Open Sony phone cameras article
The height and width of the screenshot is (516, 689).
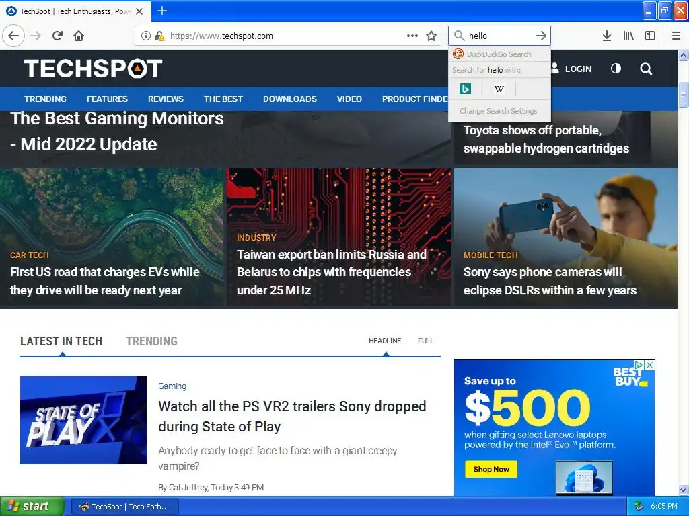click(550, 281)
